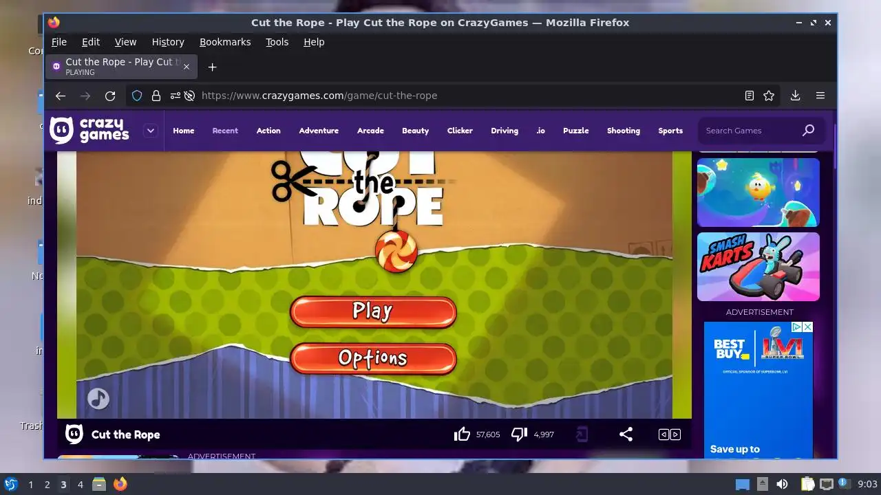Open the View menu
Viewport: 881px width, 495px height.
tap(125, 42)
